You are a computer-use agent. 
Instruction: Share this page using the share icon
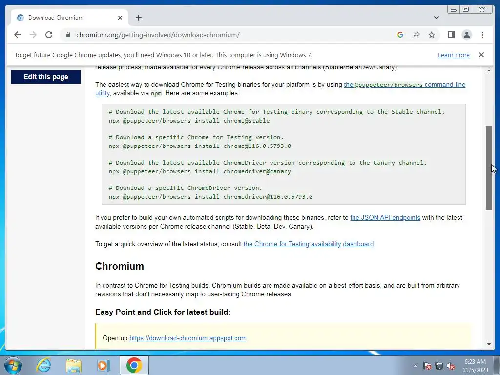(x=416, y=35)
